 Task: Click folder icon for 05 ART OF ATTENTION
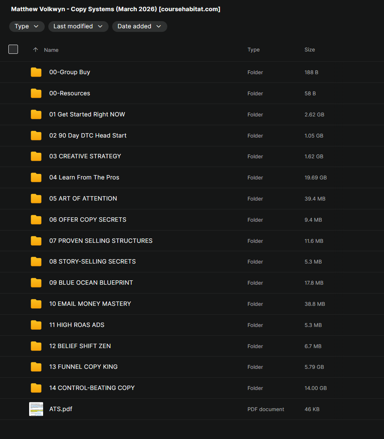pyautogui.click(x=36, y=199)
